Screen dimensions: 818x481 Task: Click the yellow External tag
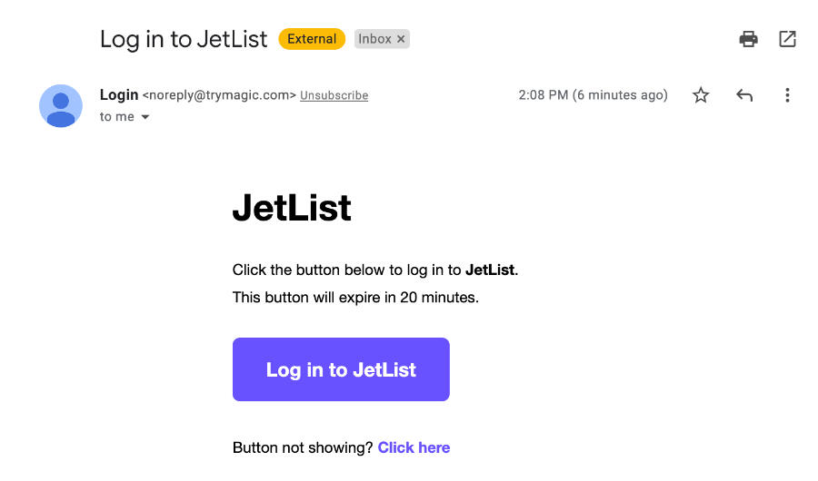click(312, 39)
